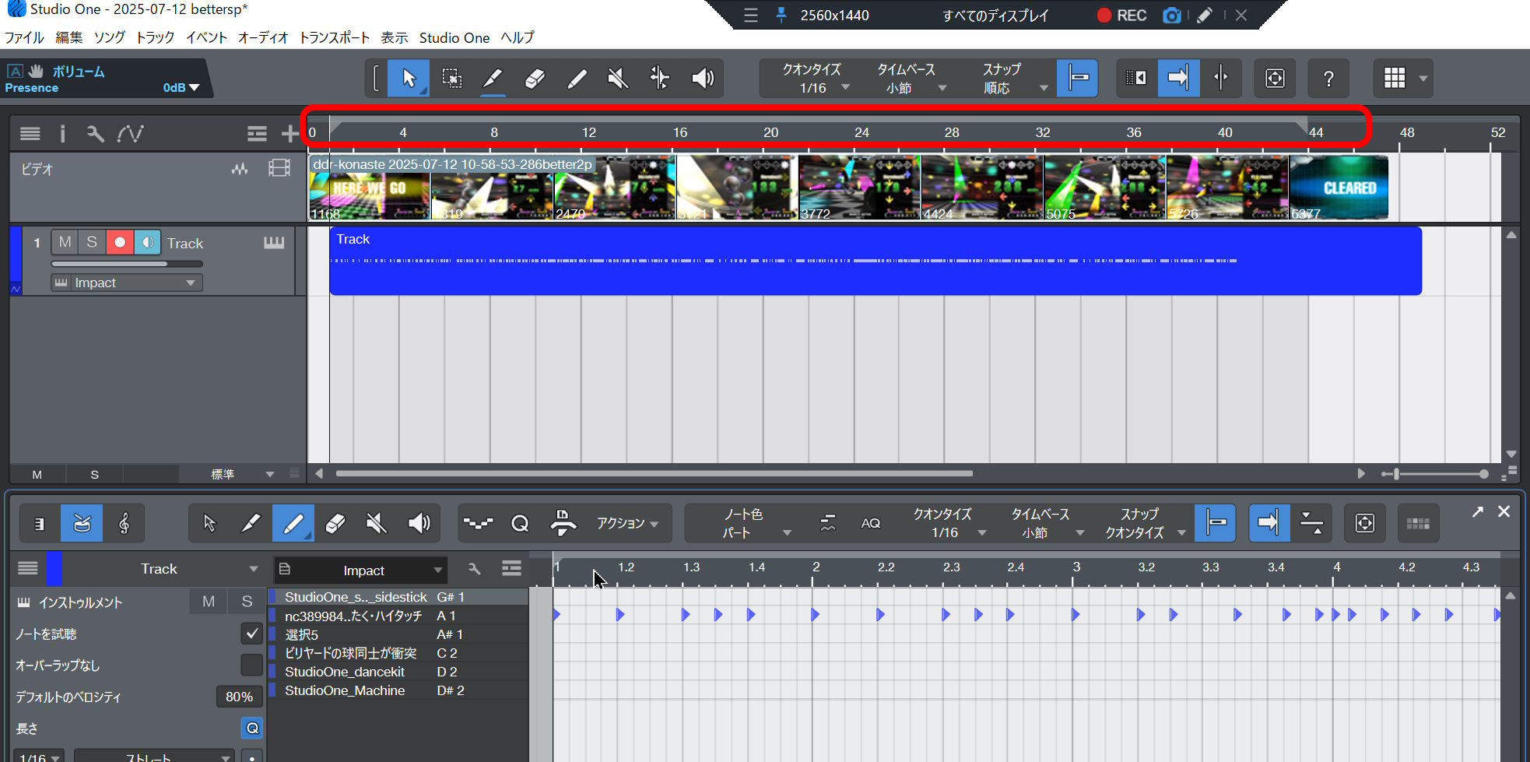Mute Track 1 with the M button

[65, 242]
